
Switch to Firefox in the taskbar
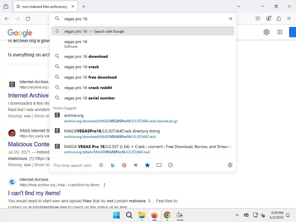(x=154, y=215)
